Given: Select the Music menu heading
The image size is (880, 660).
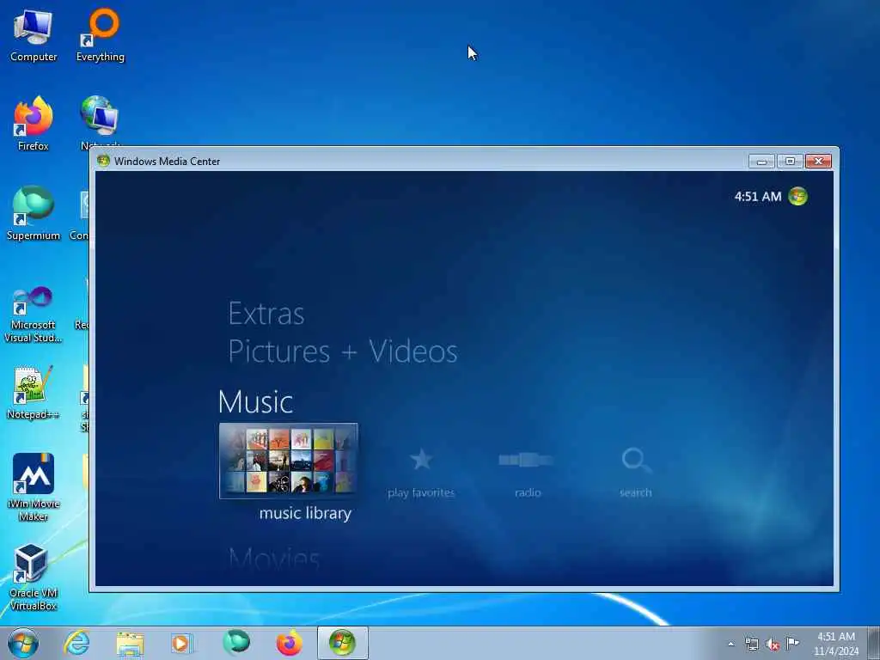Looking at the screenshot, I should click(x=255, y=402).
